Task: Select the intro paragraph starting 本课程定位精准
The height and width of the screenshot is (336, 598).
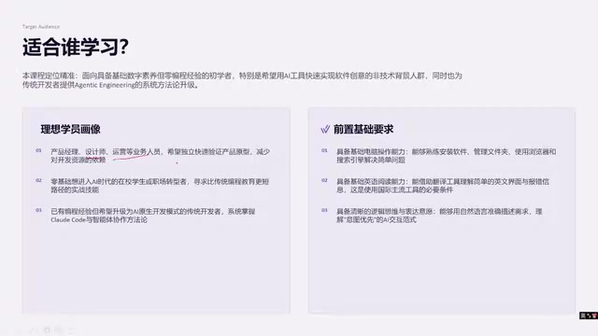Action: [x=242, y=80]
